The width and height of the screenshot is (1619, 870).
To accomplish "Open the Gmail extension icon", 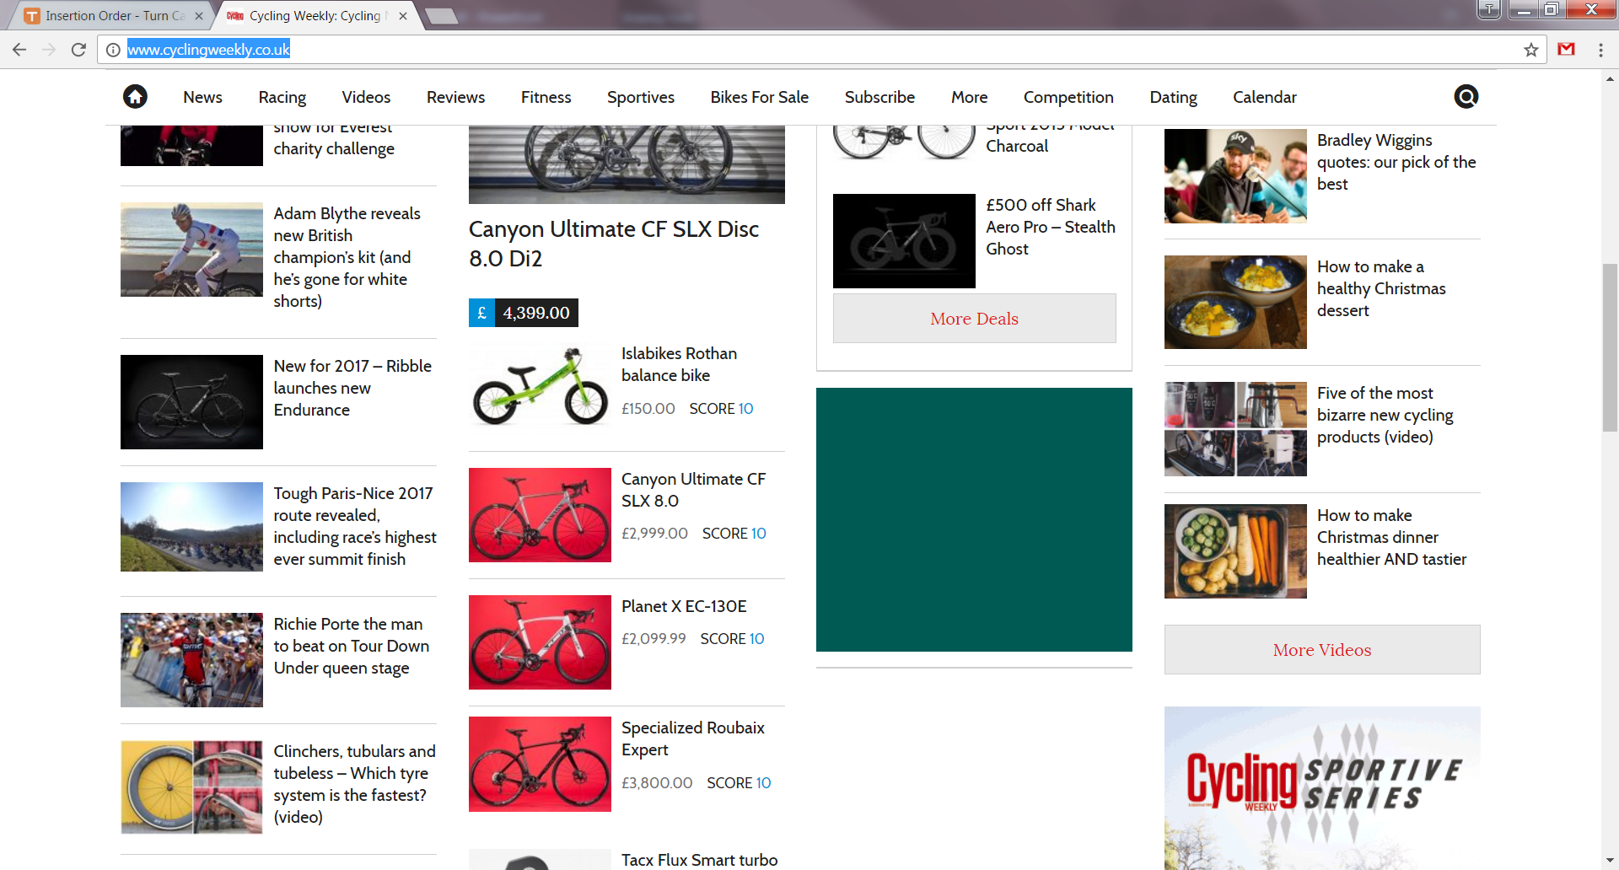I will point(1567,50).
